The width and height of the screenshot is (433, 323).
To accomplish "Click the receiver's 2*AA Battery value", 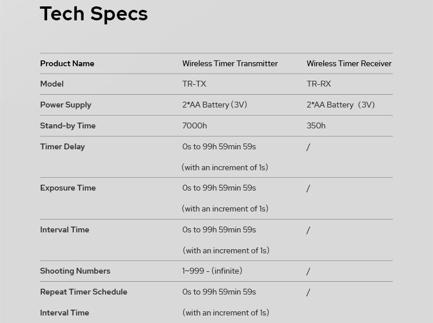I will (341, 105).
